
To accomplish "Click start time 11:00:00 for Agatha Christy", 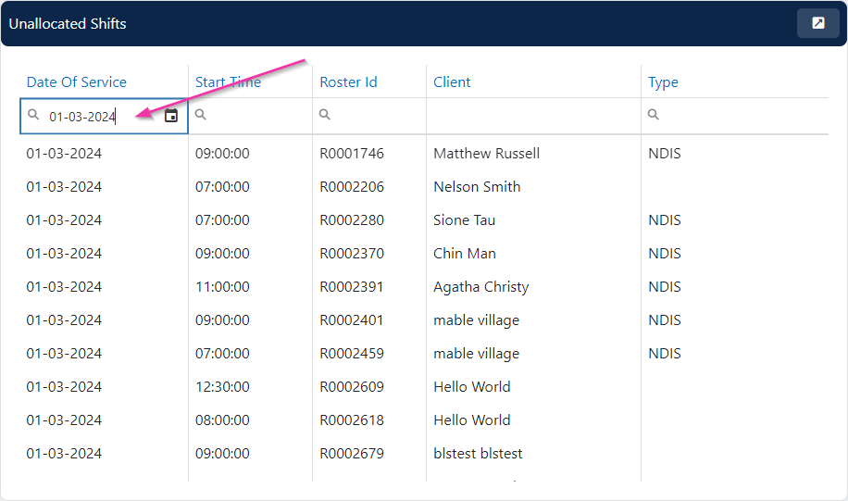I will pos(222,287).
